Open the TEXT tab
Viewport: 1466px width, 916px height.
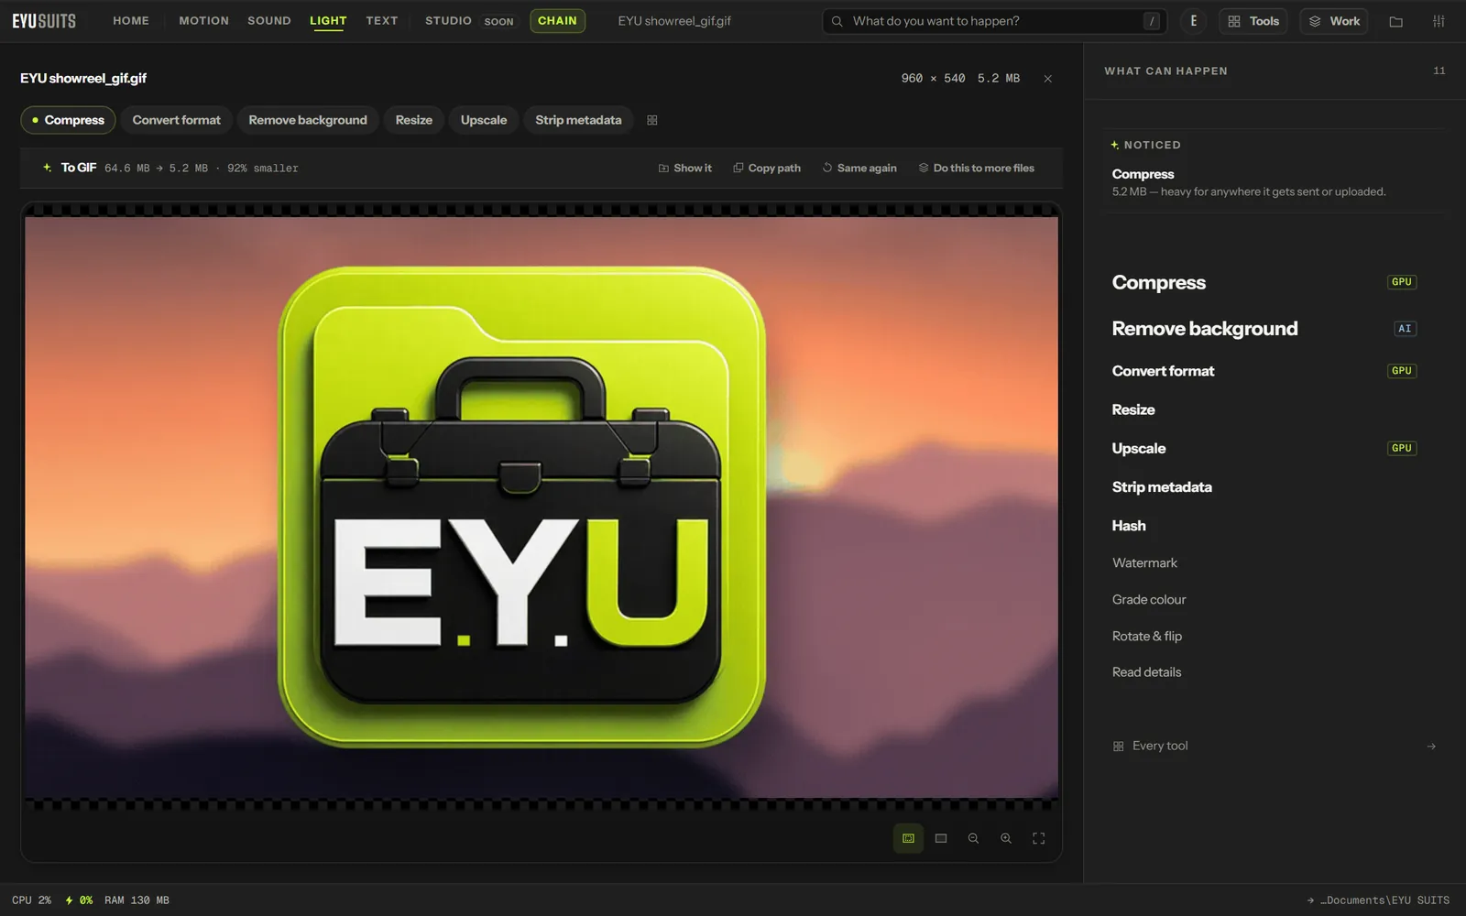(382, 21)
